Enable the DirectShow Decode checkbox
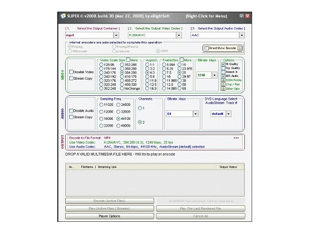The width and height of the screenshot is (310, 233). 206,48
